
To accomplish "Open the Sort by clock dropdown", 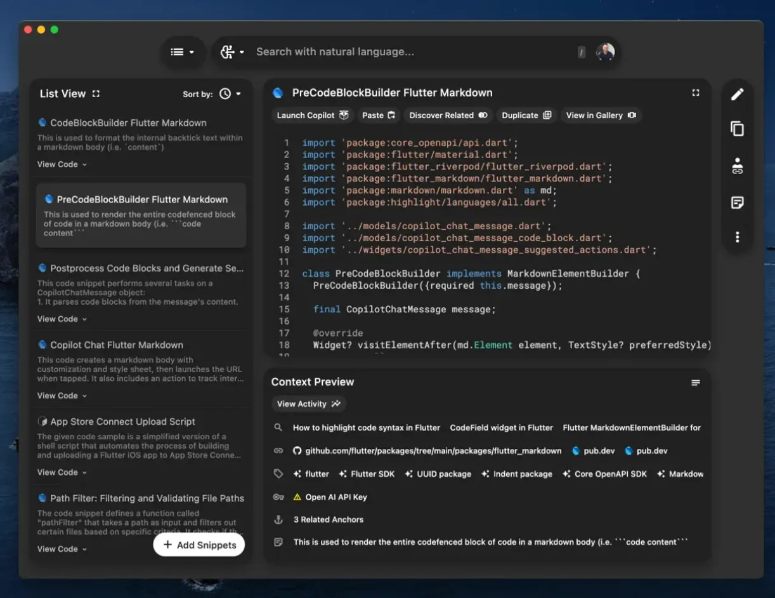I will [230, 94].
